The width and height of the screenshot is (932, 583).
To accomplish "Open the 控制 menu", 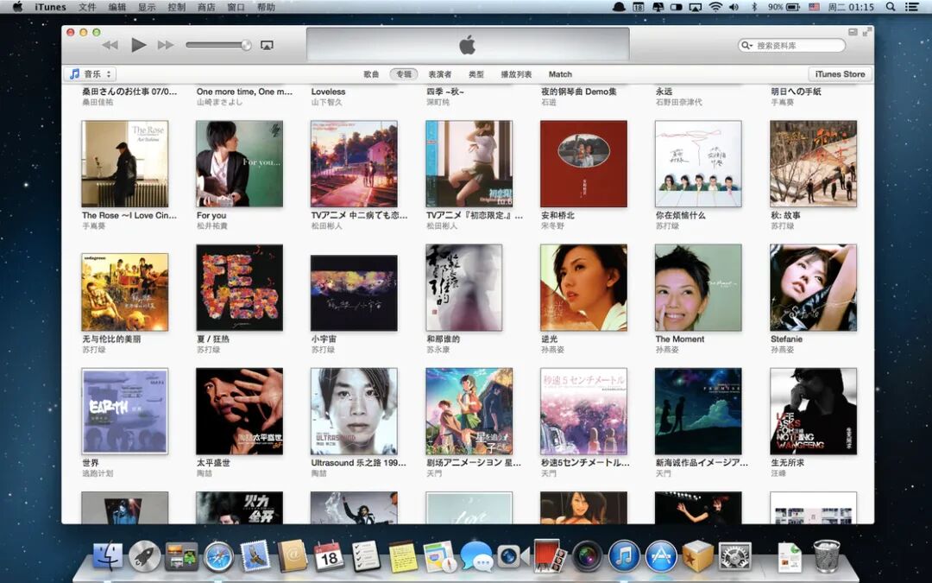I will click(177, 7).
